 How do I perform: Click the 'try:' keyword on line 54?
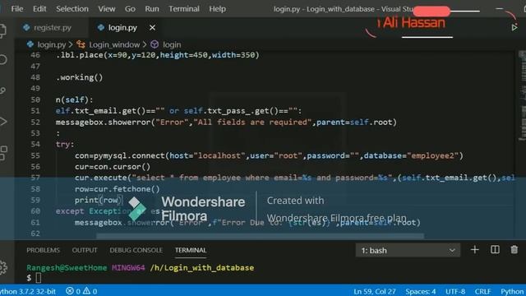click(65, 145)
